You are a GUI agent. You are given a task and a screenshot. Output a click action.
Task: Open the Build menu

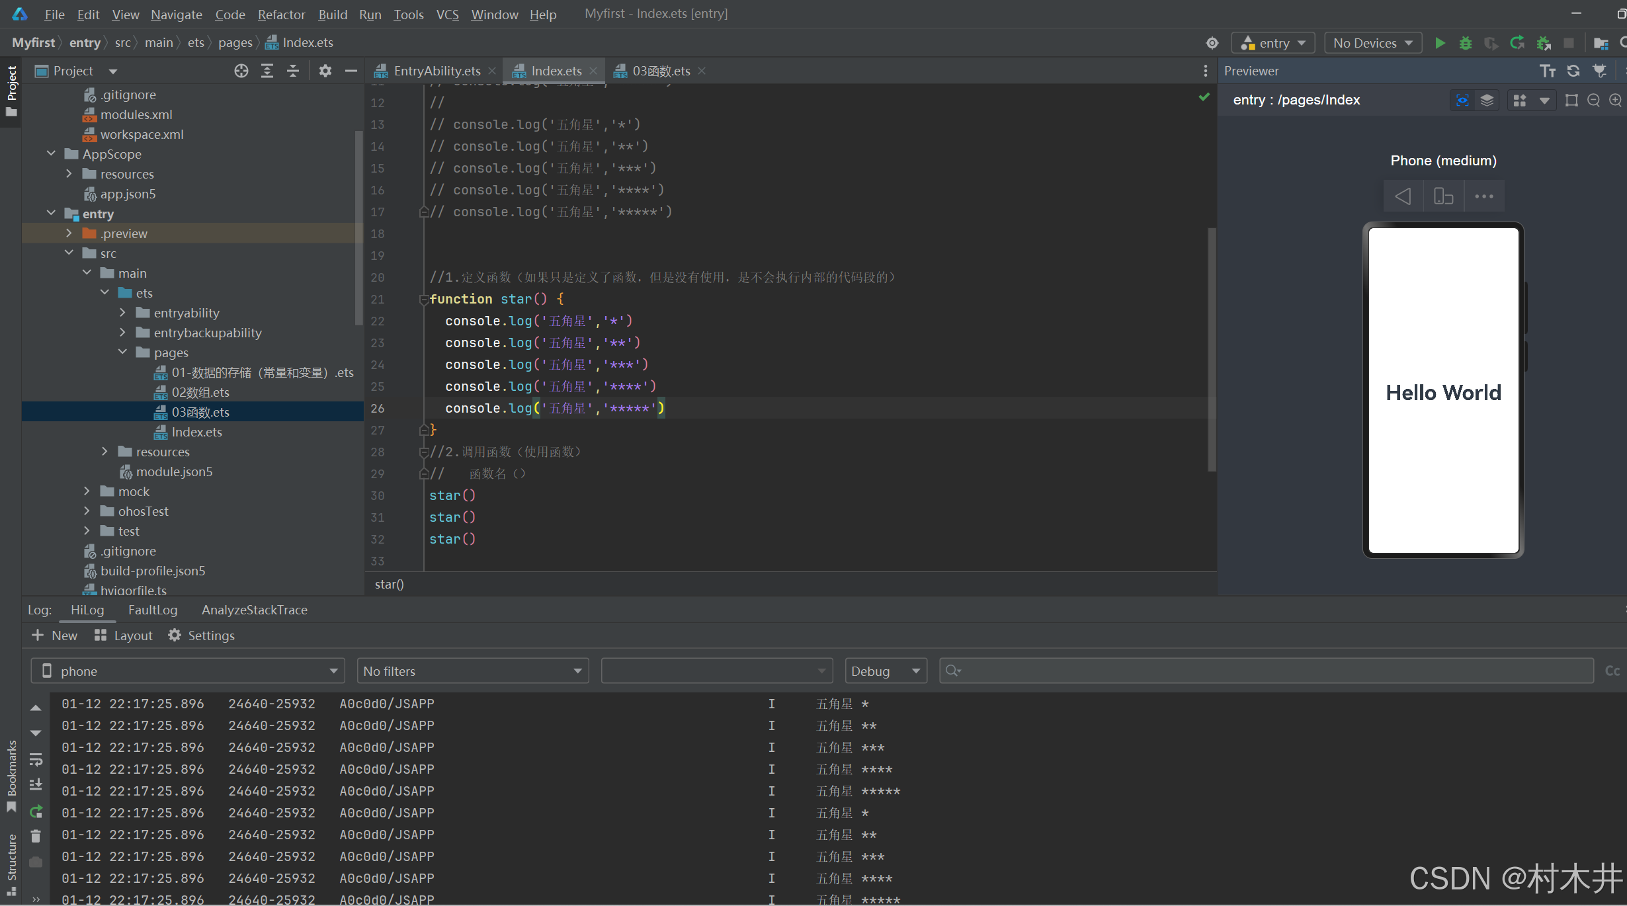[x=333, y=14]
